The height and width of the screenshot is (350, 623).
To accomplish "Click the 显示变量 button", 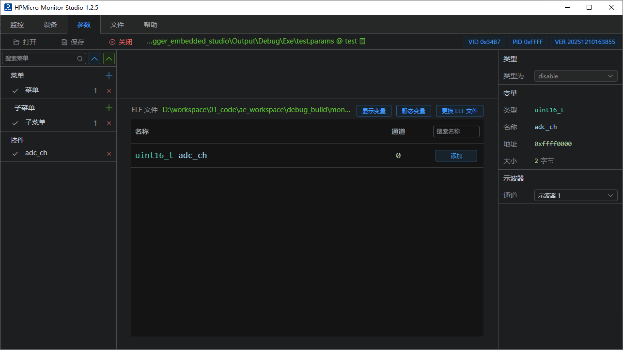I will click(x=374, y=111).
